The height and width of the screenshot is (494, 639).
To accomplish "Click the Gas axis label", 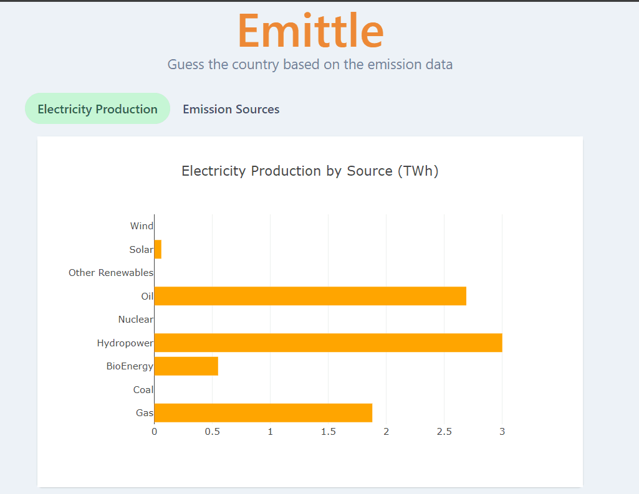I will tap(145, 412).
